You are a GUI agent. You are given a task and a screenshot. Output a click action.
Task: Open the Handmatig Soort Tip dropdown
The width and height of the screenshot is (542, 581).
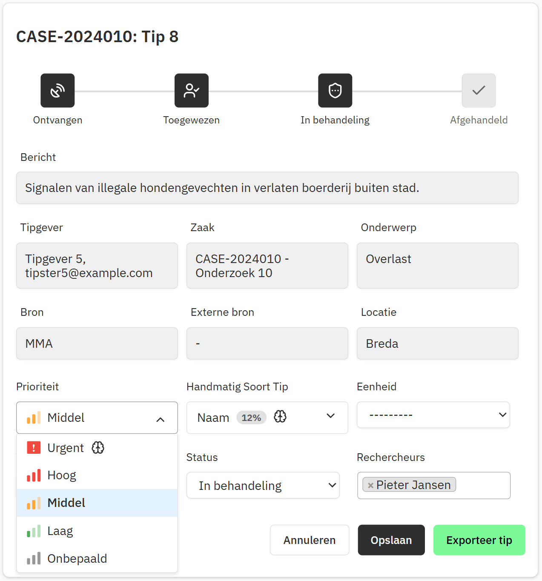pyautogui.click(x=330, y=417)
